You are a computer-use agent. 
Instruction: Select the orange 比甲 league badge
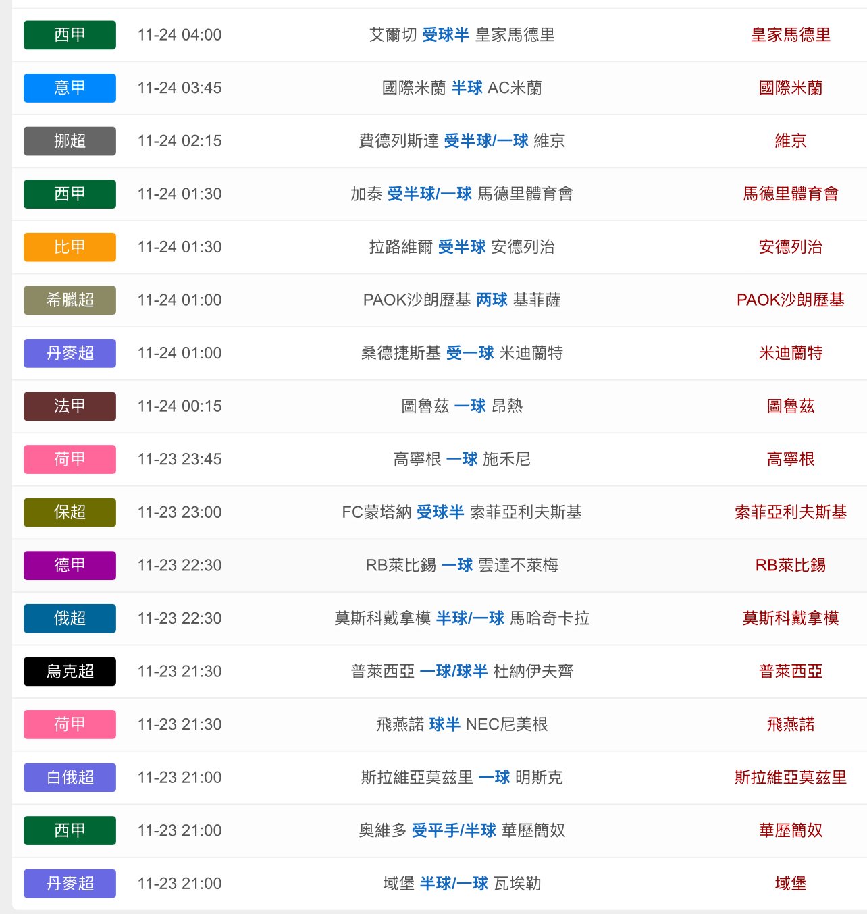[x=70, y=247]
